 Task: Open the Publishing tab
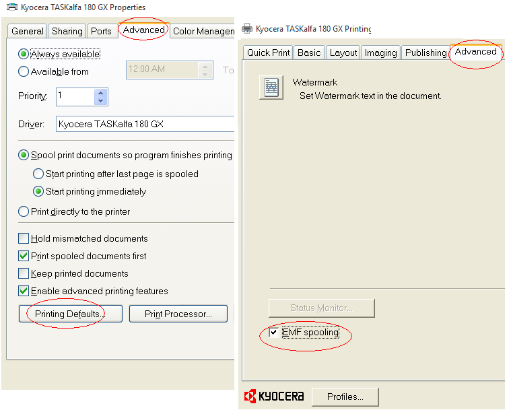[x=425, y=53]
